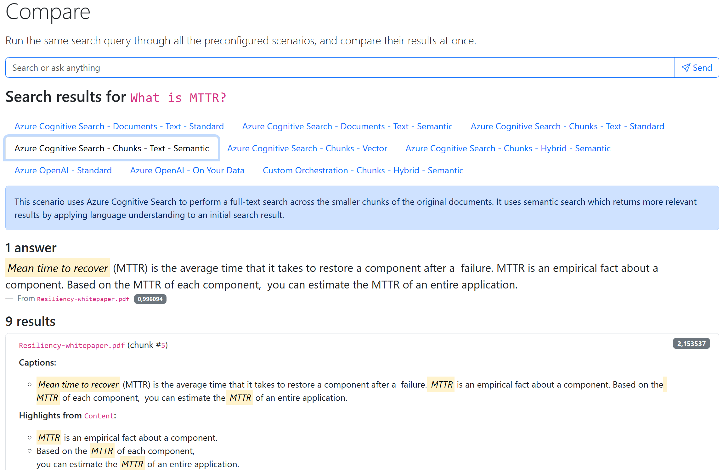This screenshot has width=723, height=470.
Task: Click the highlighted 'Mean time to recover' in the answer
Action: click(x=58, y=268)
